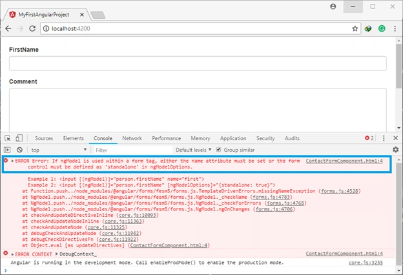View site information icon in address bar

46,28
